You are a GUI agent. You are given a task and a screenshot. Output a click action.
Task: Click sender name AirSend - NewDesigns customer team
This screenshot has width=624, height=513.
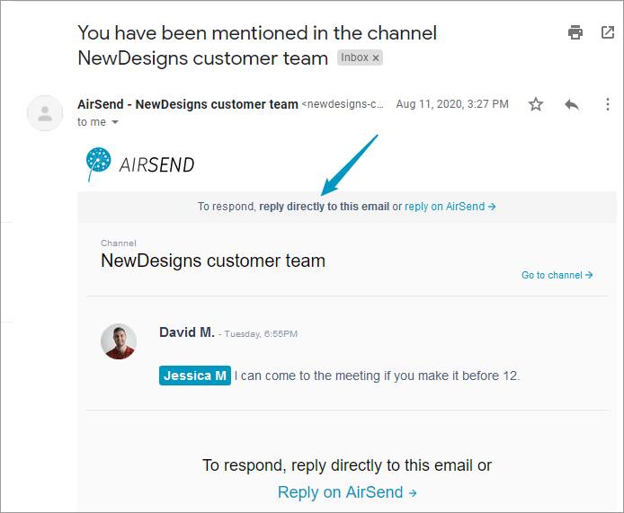point(188,104)
